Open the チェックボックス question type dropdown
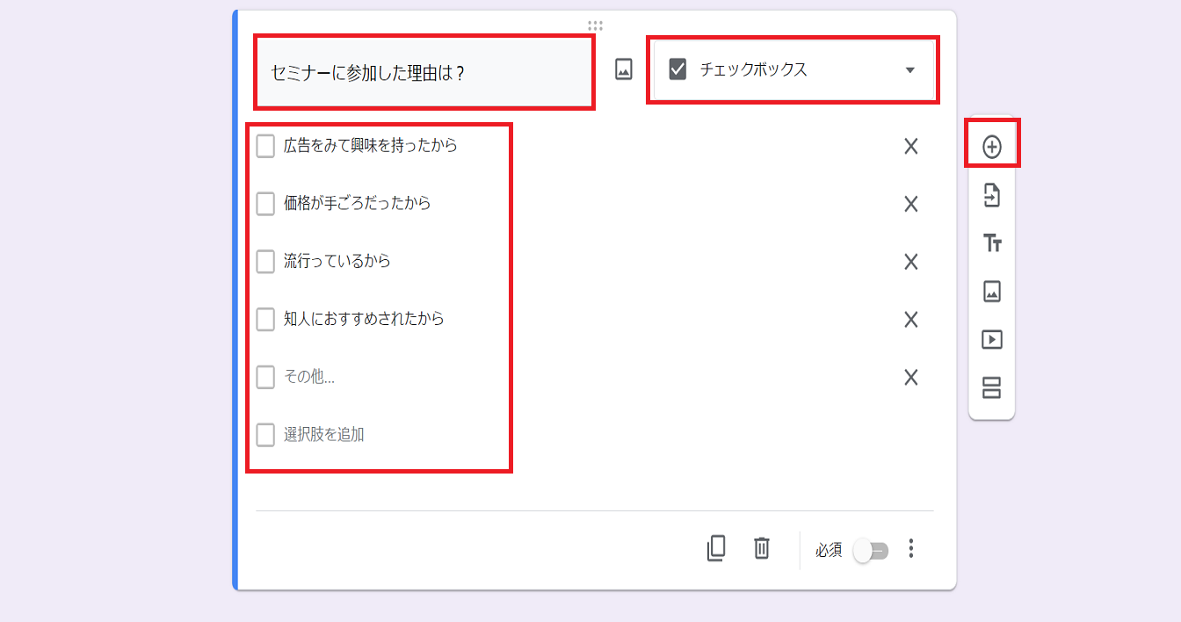 pos(793,70)
